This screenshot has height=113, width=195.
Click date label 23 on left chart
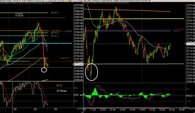(x=36, y=109)
